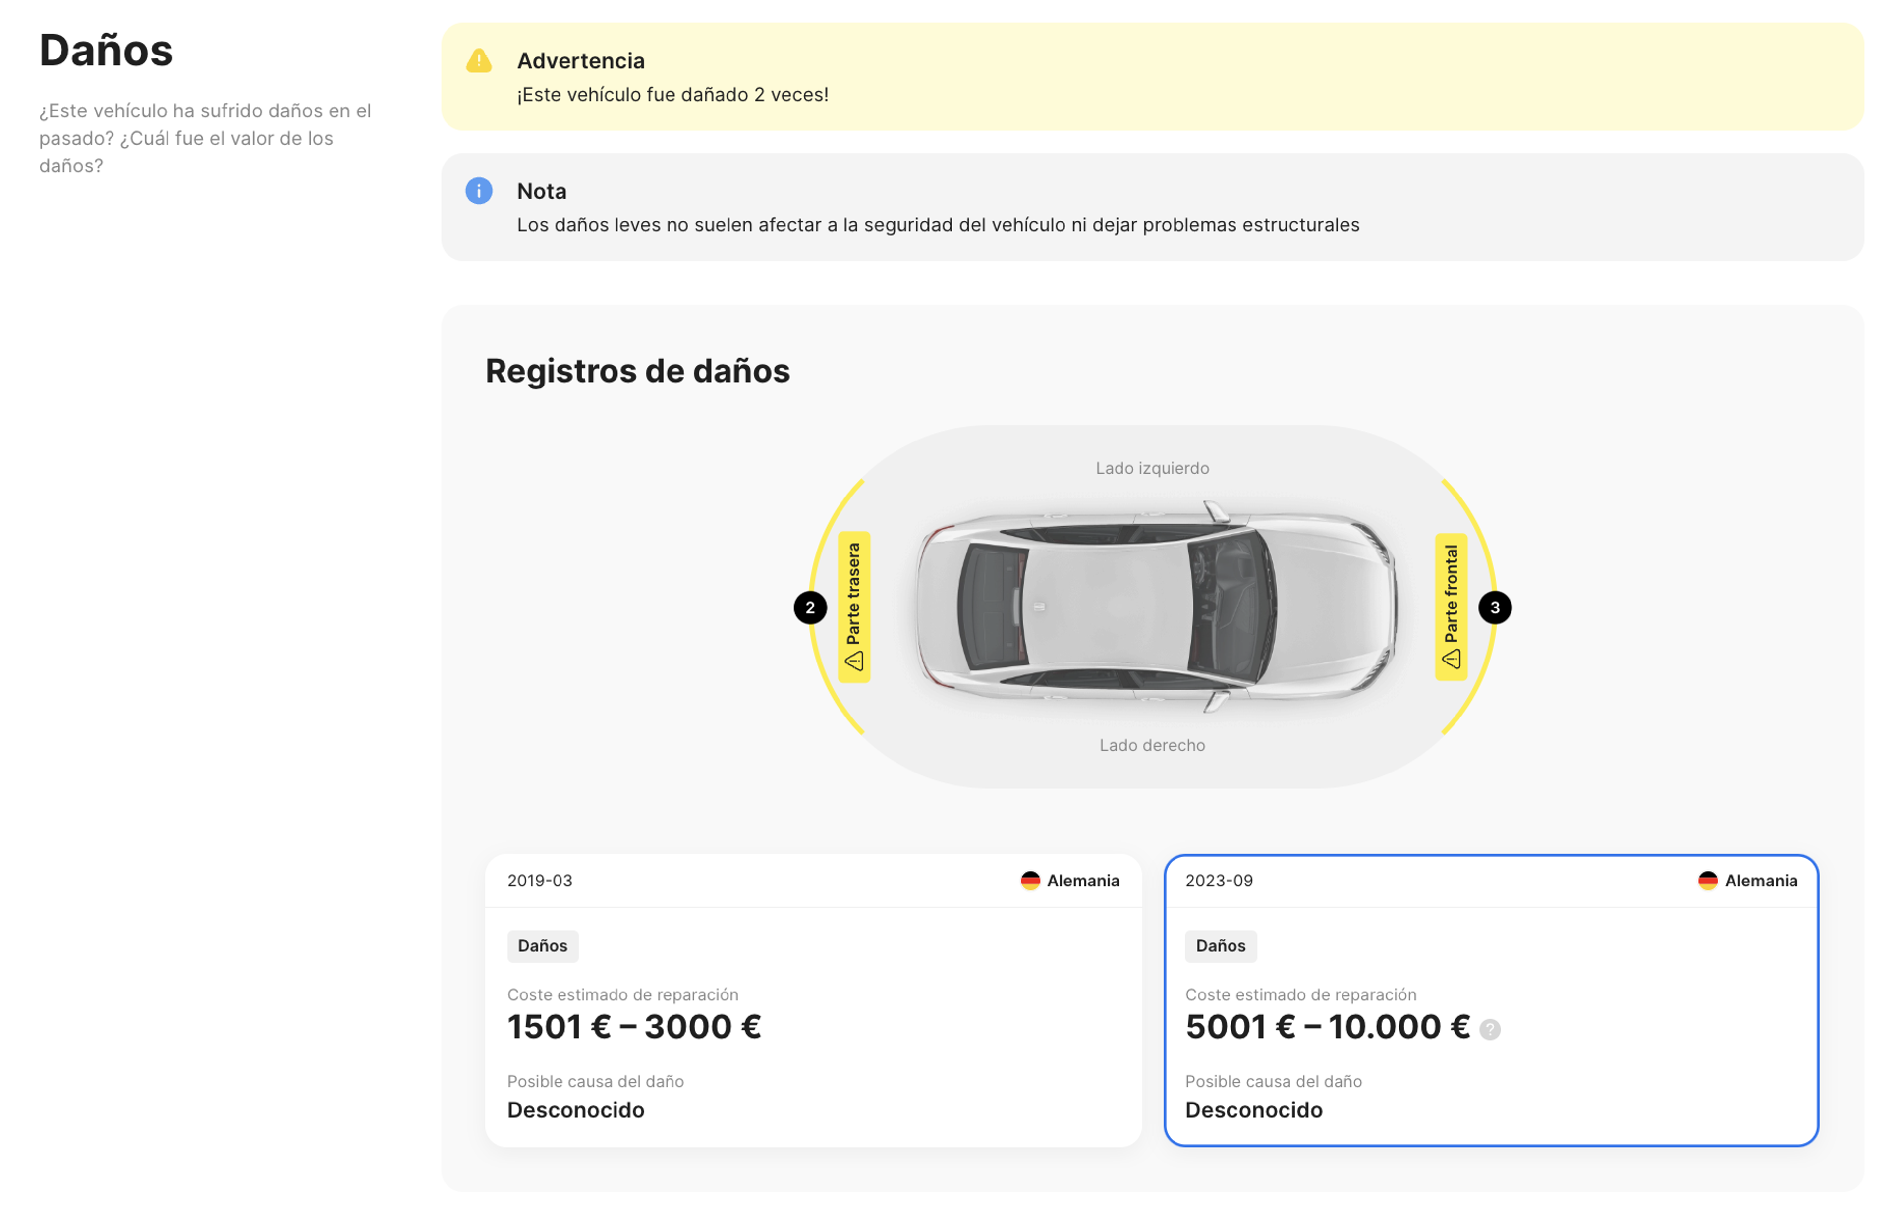Click the Daños tag on the right record

(x=1220, y=945)
